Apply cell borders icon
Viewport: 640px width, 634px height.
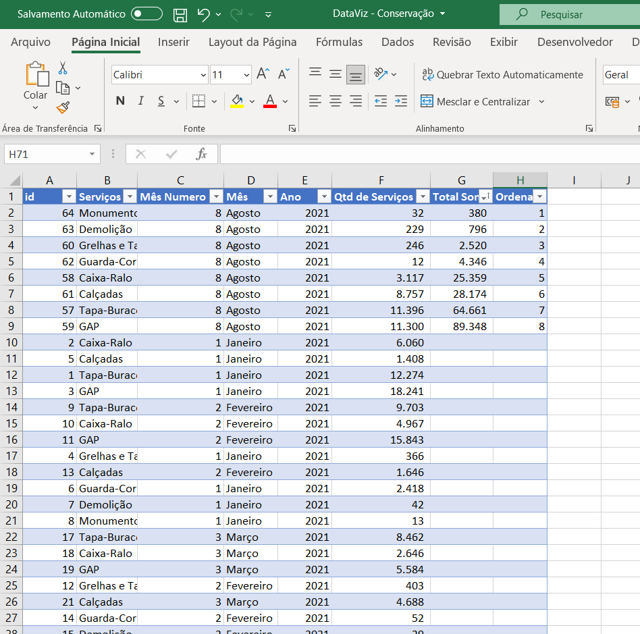point(198,101)
